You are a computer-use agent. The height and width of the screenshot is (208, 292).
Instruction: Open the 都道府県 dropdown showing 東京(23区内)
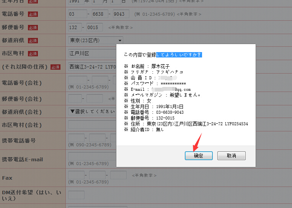[96, 40]
